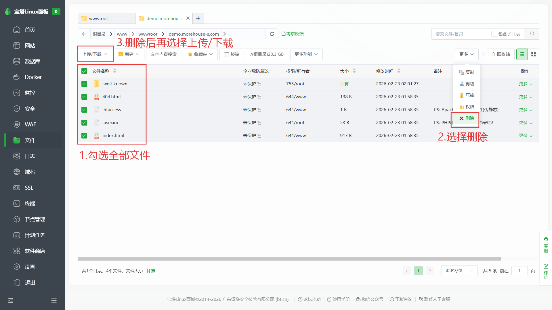Click the 需求反馈 feedback link
This screenshot has width=552, height=310.
point(293,34)
